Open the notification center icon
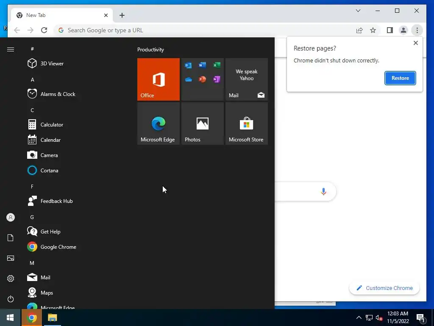This screenshot has width=434, height=326. pos(420,318)
